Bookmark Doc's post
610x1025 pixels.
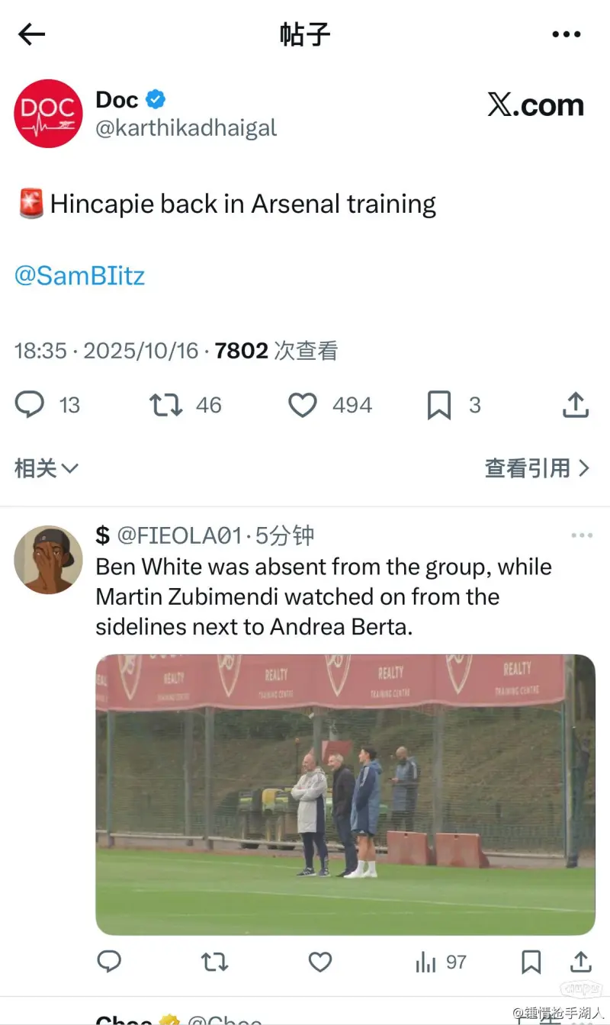coord(438,405)
